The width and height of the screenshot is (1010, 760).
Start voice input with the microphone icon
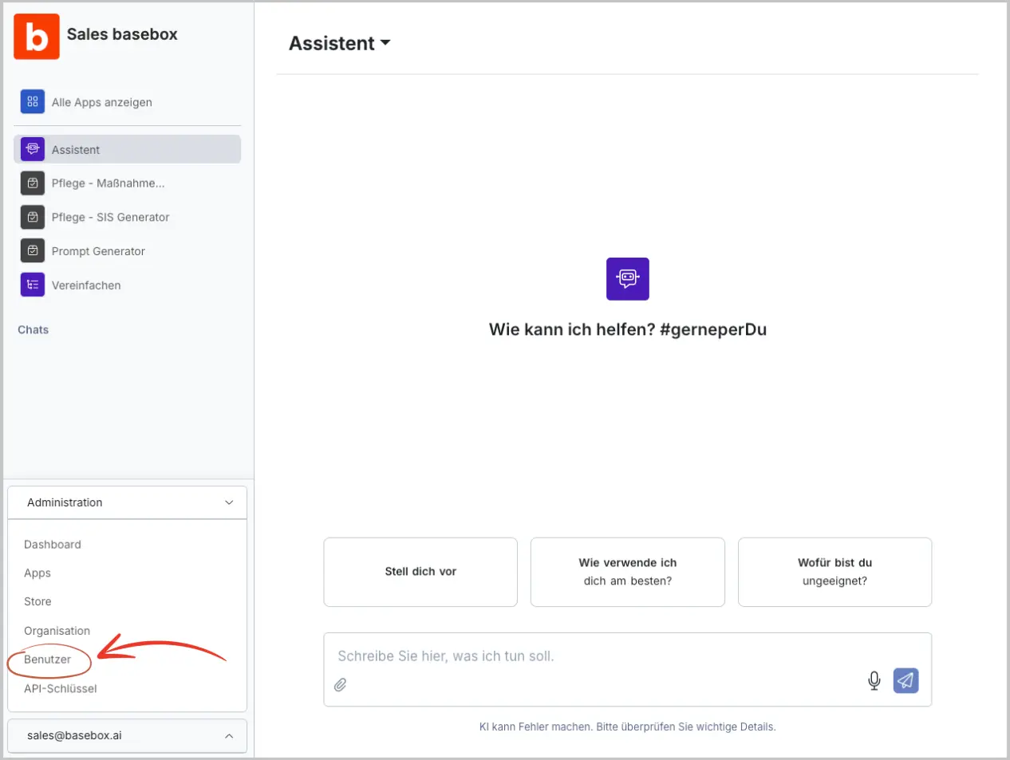pyautogui.click(x=874, y=680)
